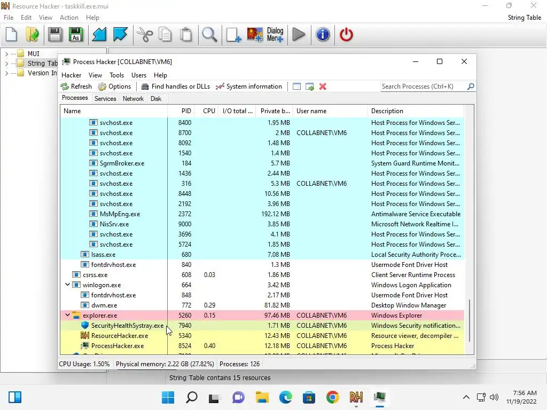Click Refresh in Process Hacker toolbar
Screen dimensions: 547x410
(76, 86)
